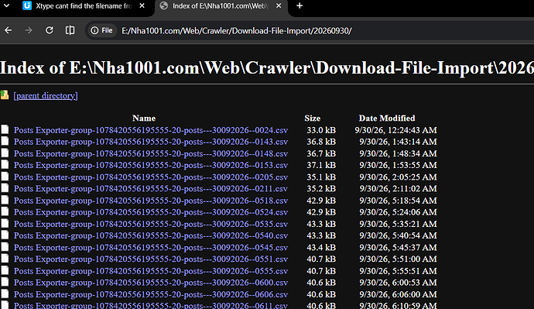Click the date 9/30/26, 2:05:25 AM
The height and width of the screenshot is (309, 534).
point(398,177)
